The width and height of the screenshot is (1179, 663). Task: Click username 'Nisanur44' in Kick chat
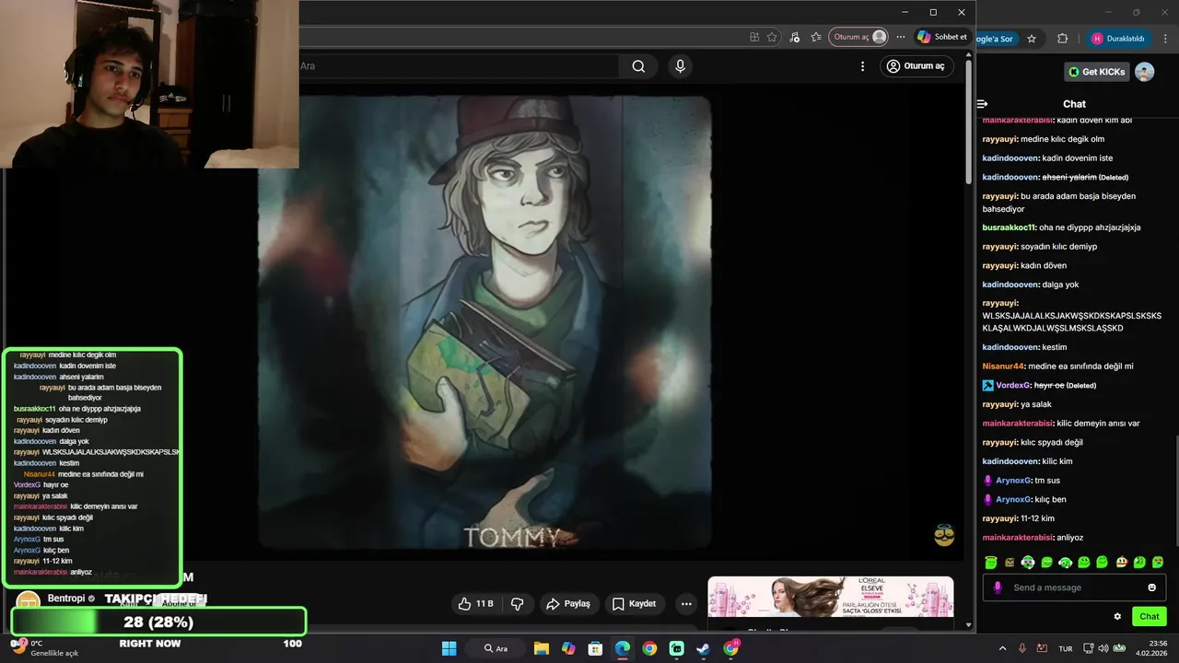pos(1004,366)
